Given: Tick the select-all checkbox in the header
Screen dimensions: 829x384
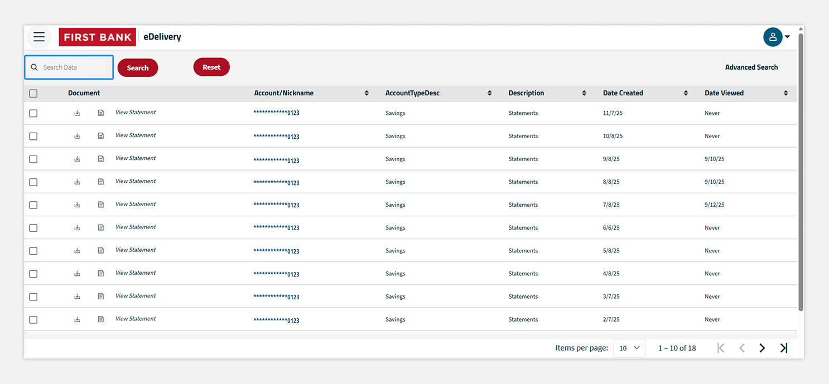Looking at the screenshot, I should point(33,94).
